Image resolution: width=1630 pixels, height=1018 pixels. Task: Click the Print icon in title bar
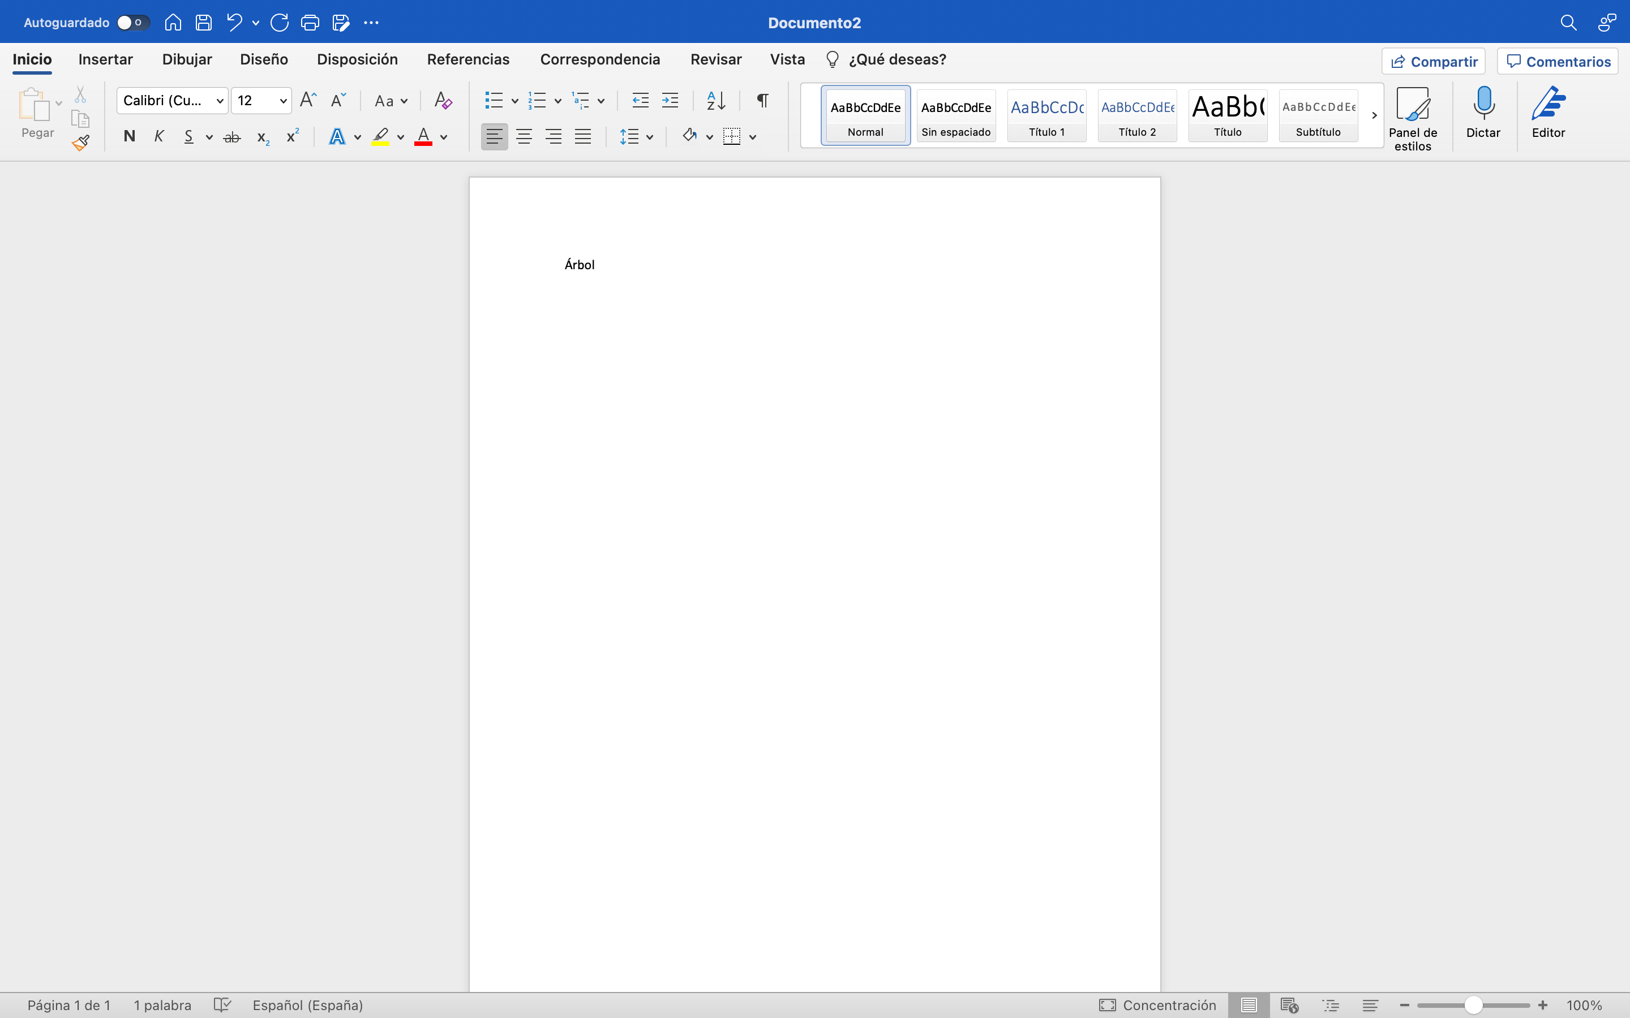click(x=310, y=23)
